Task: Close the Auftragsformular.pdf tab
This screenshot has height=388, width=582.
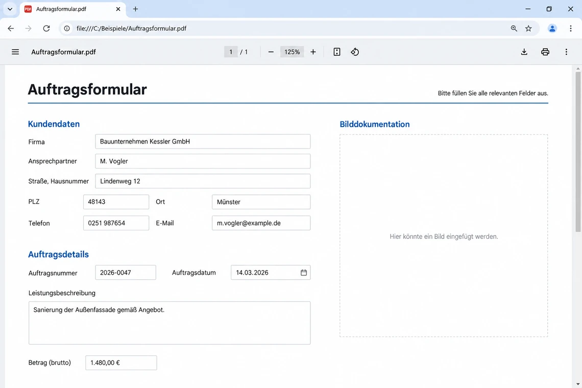Action: [x=118, y=9]
